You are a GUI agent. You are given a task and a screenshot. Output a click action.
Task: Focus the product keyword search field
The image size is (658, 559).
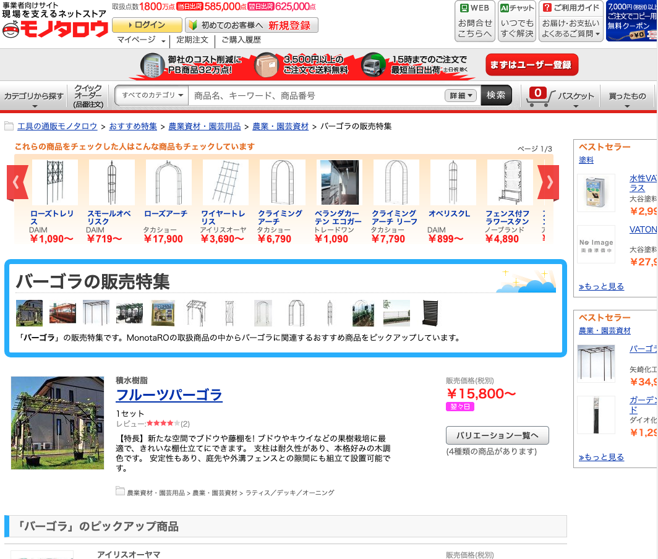(317, 96)
